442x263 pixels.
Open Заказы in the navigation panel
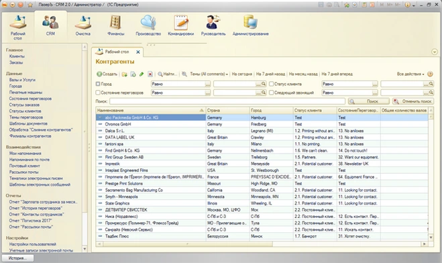[x=16, y=62]
